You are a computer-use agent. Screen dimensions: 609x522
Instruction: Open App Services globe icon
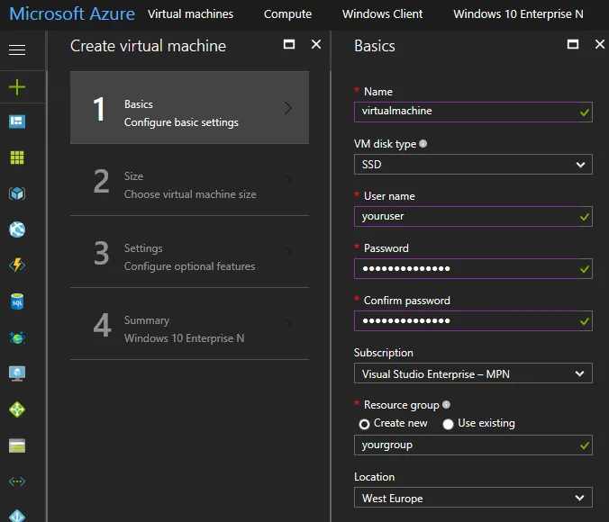coord(17,229)
